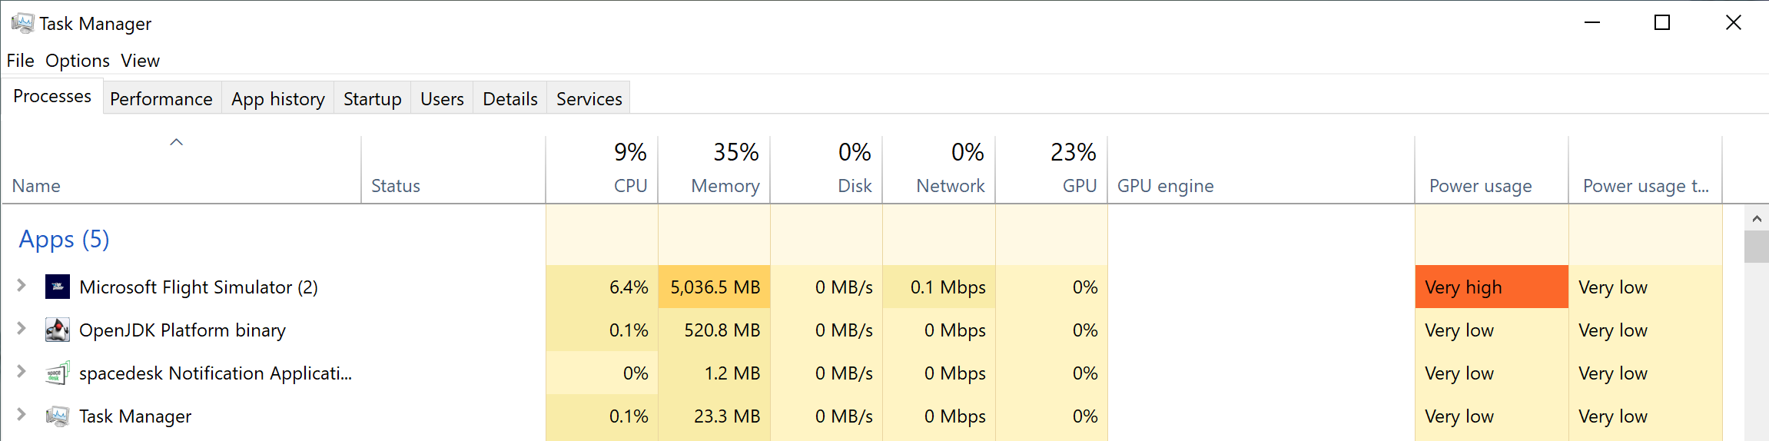Click the Very high power usage cell

click(1491, 287)
